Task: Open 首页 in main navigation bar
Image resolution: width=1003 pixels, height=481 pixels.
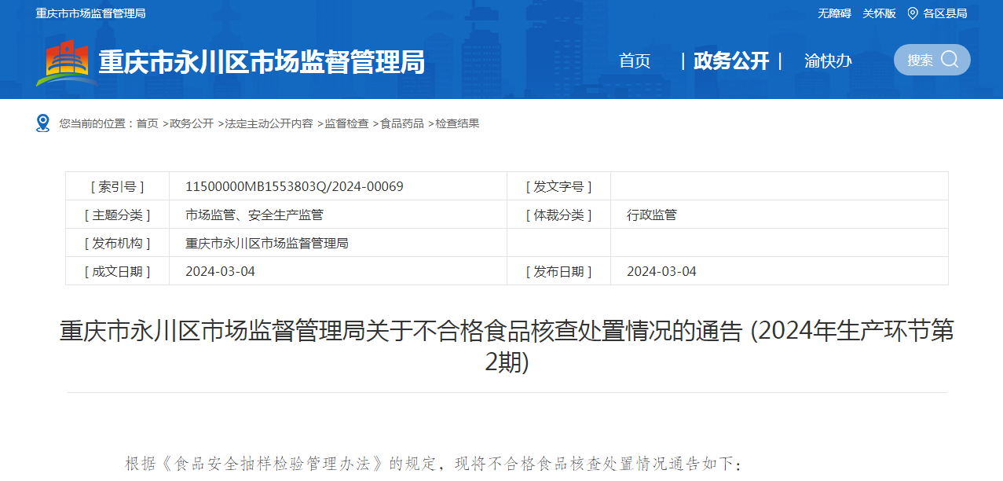Action: pos(635,61)
